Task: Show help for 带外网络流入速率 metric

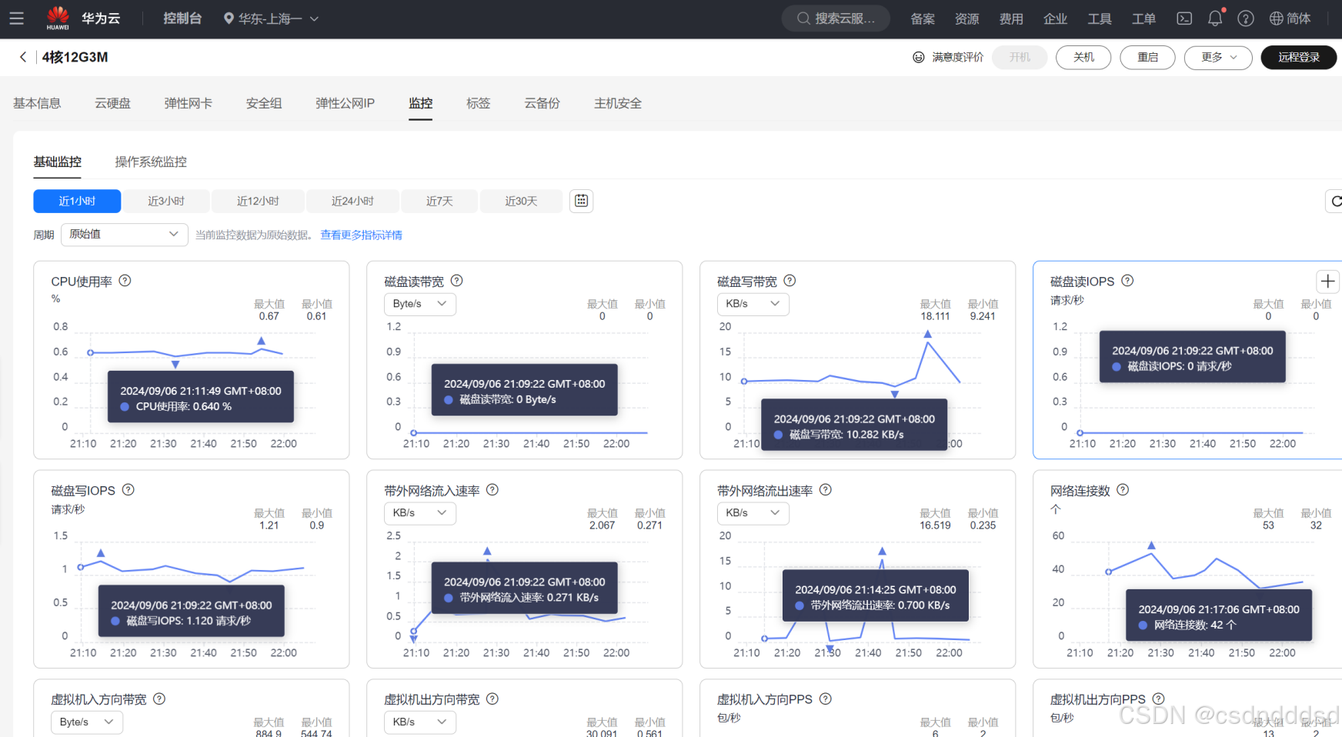Action: pyautogui.click(x=492, y=490)
